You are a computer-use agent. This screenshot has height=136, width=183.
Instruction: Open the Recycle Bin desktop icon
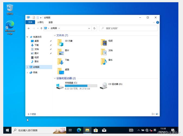(10, 9)
